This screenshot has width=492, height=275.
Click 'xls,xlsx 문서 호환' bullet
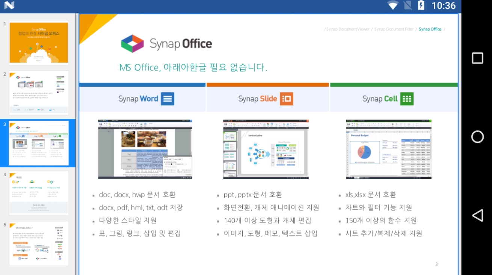pos(371,195)
